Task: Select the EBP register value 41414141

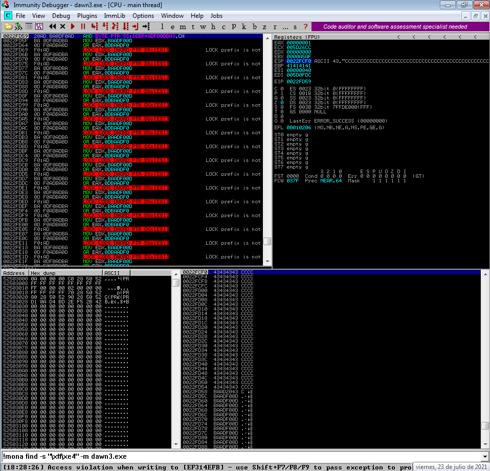Action: pyautogui.click(x=298, y=66)
